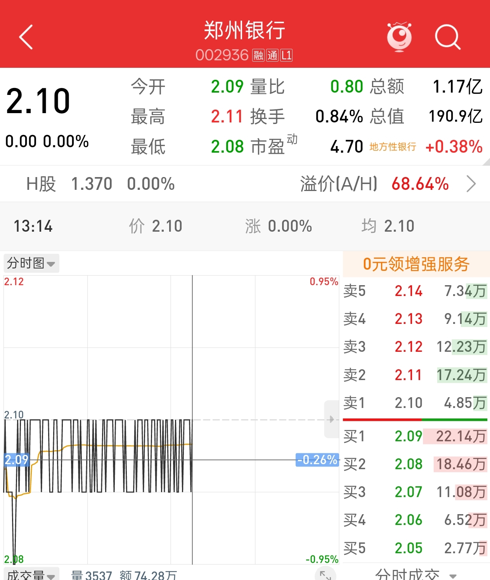Open the 分时成交 dropdown
This screenshot has width=490, height=580.
(416, 574)
